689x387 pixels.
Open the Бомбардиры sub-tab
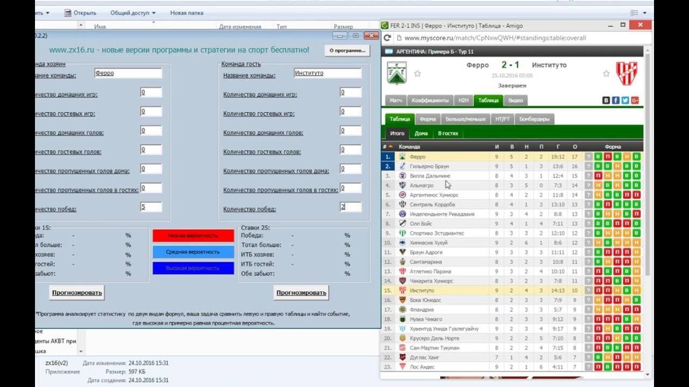(x=533, y=119)
